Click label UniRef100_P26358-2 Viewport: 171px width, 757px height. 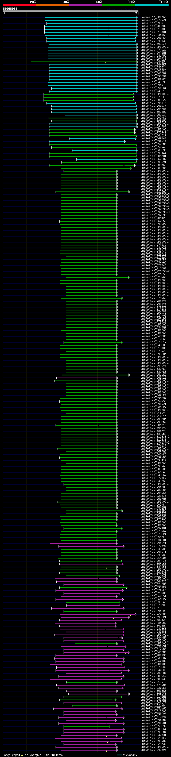(155, 271)
